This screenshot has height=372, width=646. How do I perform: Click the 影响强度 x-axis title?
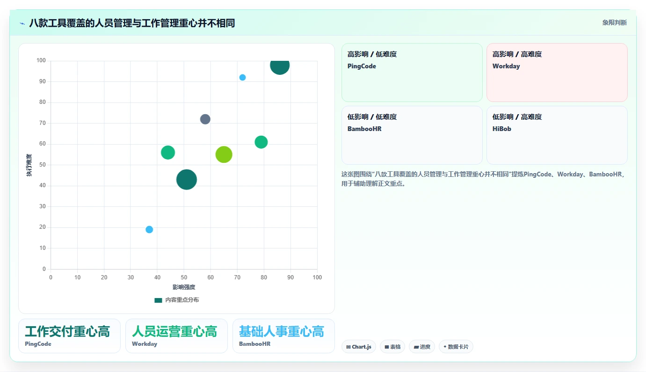click(x=184, y=287)
